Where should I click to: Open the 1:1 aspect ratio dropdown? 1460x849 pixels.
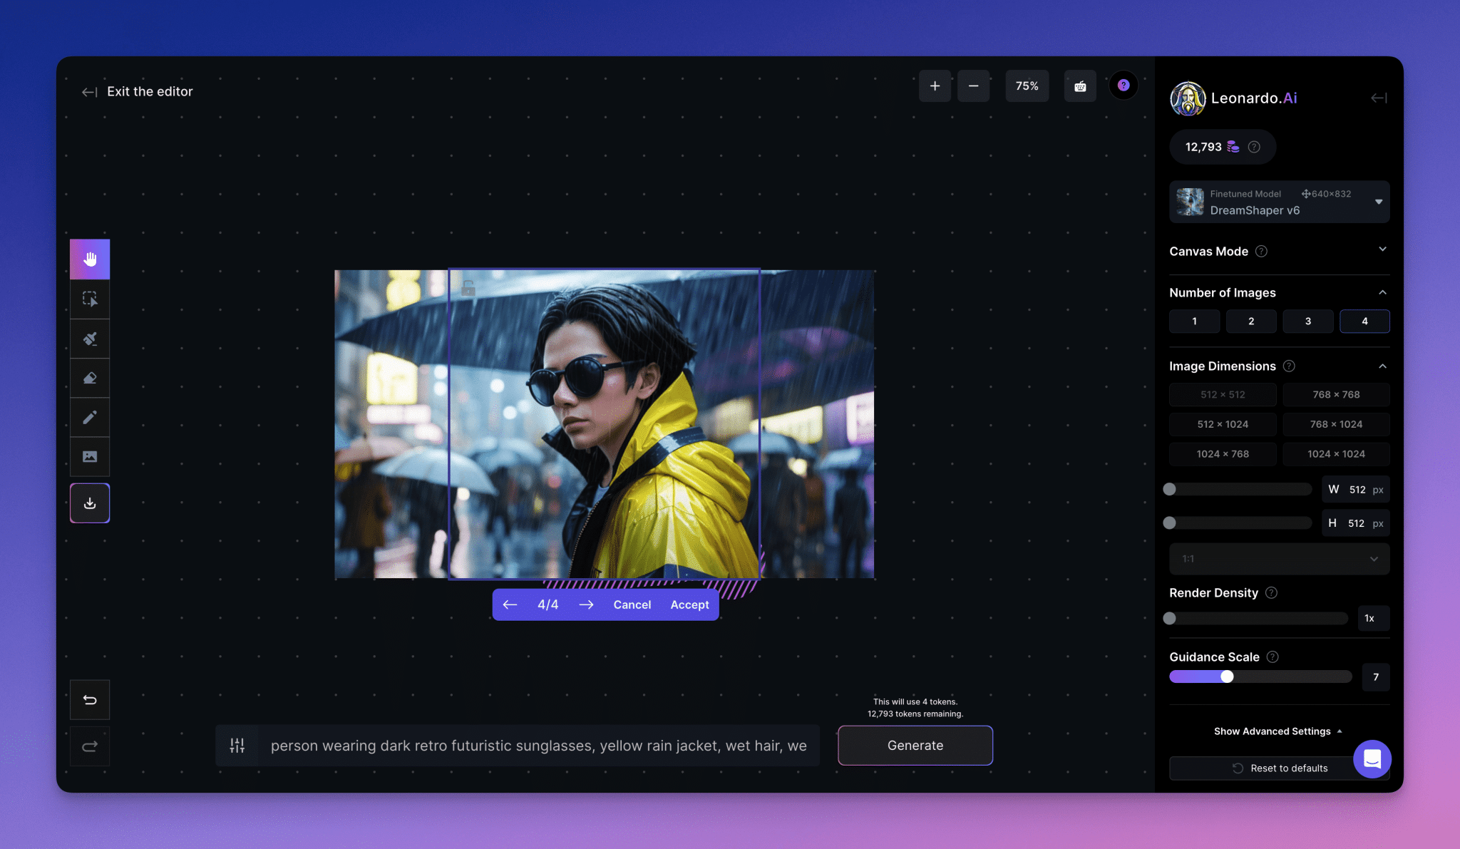(x=1280, y=559)
